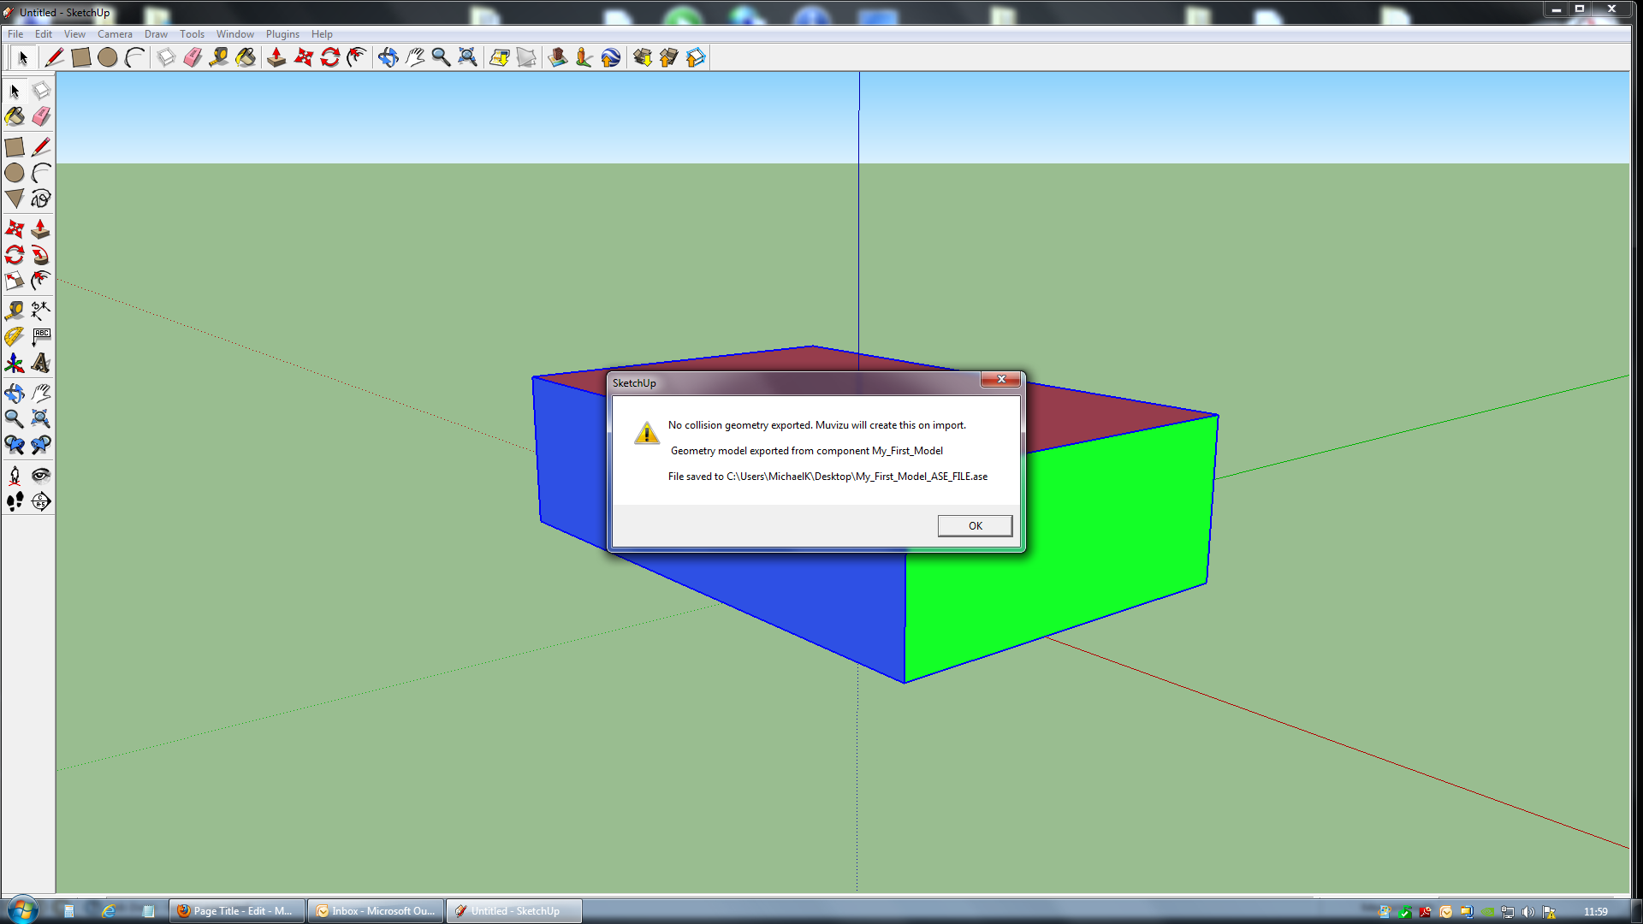
Task: Select the Rectangle tool in top toolbar
Action: [81, 57]
